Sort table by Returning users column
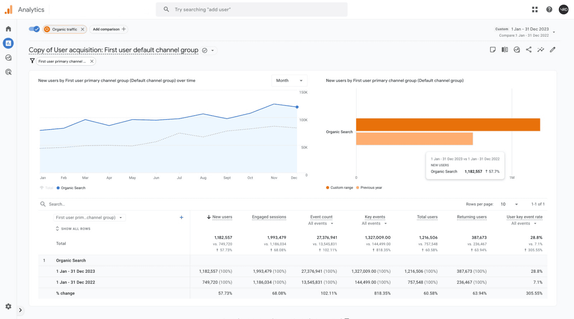574x319 pixels. [x=472, y=217]
